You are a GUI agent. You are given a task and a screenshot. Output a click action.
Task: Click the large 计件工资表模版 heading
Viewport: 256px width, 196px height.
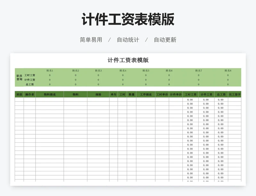click(x=128, y=20)
